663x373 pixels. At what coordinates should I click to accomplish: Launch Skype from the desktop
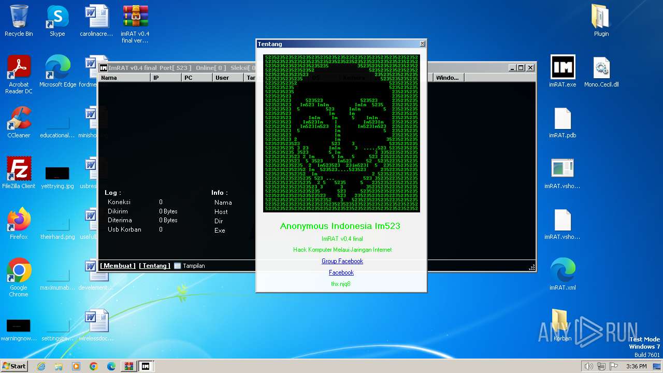[x=57, y=21]
